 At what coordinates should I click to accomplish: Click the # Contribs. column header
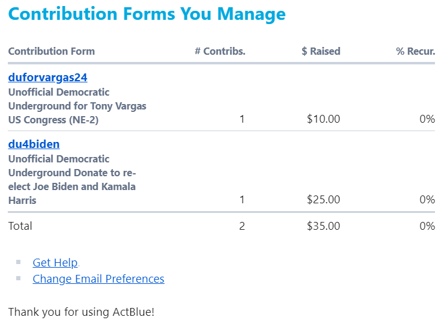[x=220, y=51]
